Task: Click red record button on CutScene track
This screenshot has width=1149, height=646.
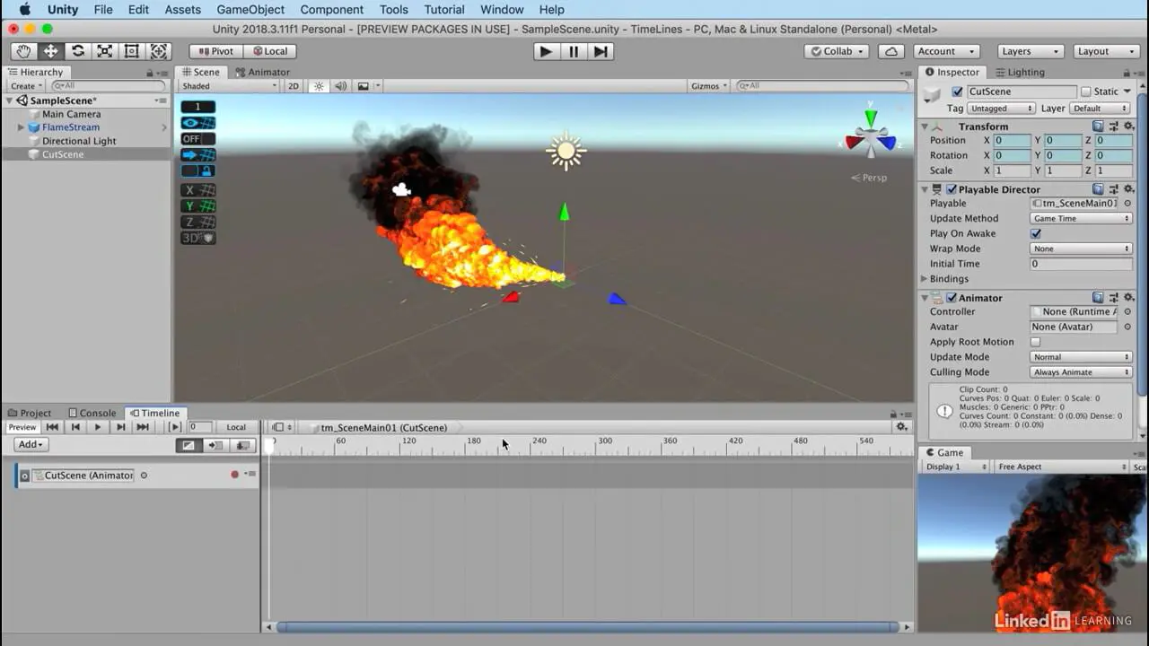Action: (x=235, y=475)
